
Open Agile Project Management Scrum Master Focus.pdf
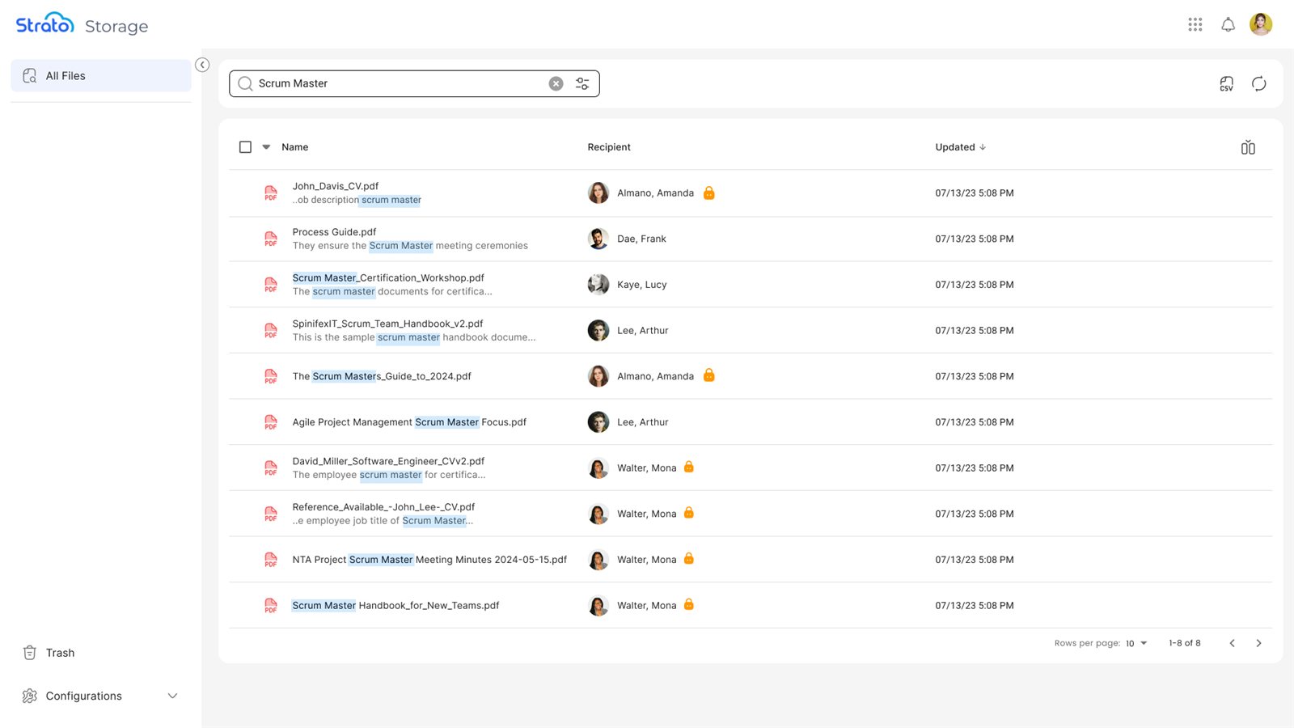(409, 422)
